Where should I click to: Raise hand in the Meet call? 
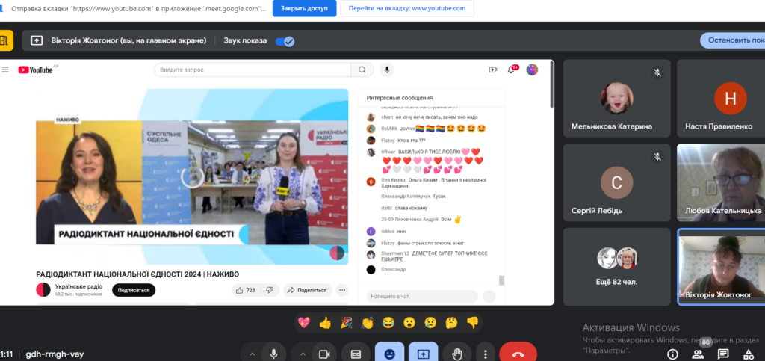pos(457,354)
